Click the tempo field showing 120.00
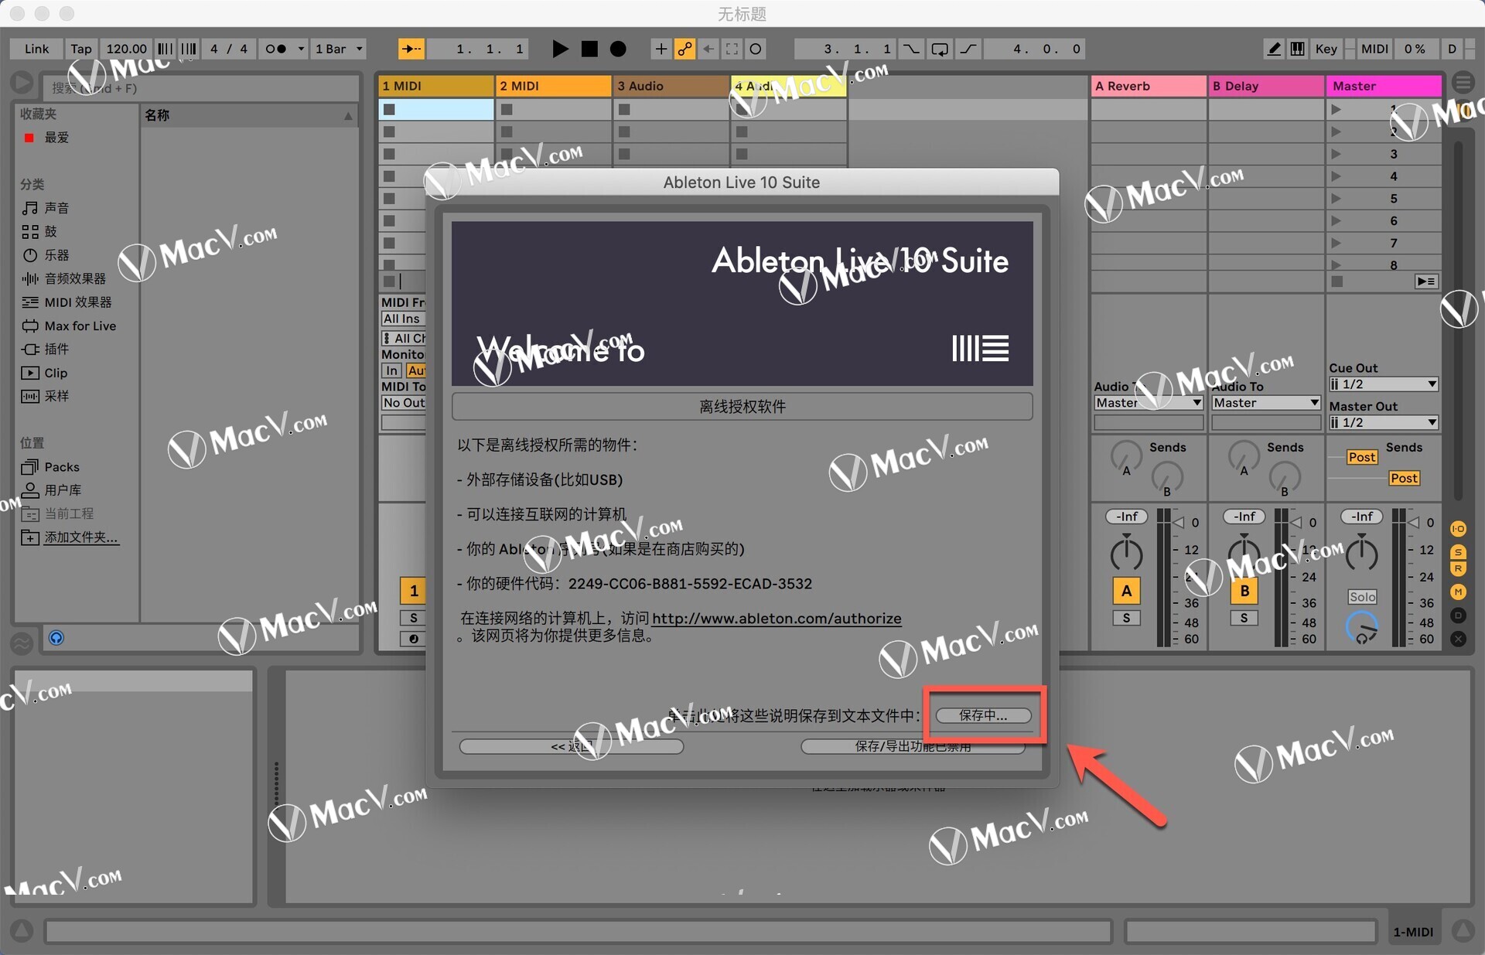1485x955 pixels. pyautogui.click(x=126, y=49)
